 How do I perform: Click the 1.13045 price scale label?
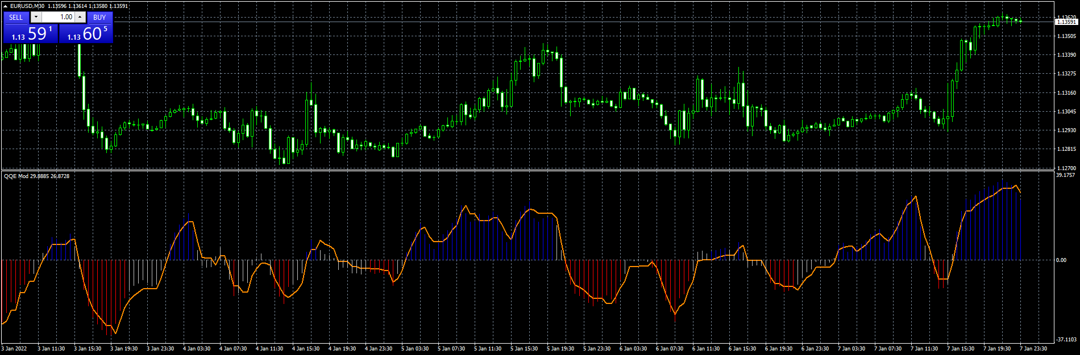pyautogui.click(x=1066, y=111)
